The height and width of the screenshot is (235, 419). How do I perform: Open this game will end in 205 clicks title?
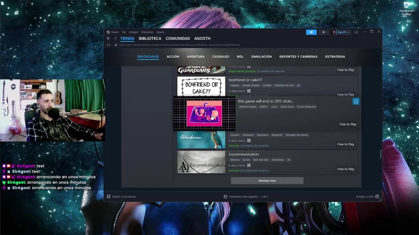(265, 101)
